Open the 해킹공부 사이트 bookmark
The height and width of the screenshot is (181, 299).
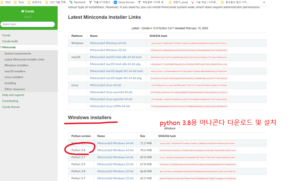[x=151, y=2]
